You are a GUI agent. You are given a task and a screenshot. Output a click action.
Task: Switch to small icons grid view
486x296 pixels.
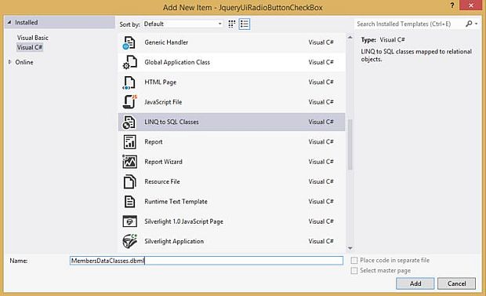pyautogui.click(x=231, y=24)
